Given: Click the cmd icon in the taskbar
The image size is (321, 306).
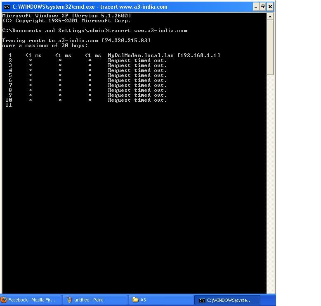Looking at the screenshot, I should tap(202, 300).
